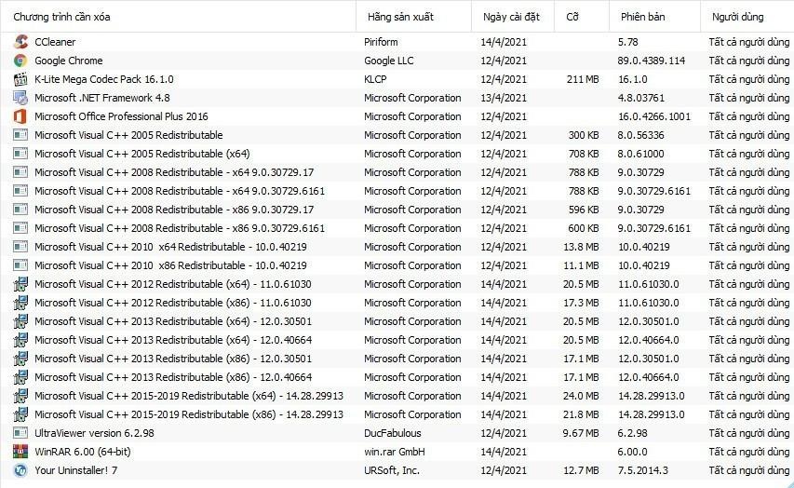Click the WinRAR 6.00 icon

pos(20,452)
